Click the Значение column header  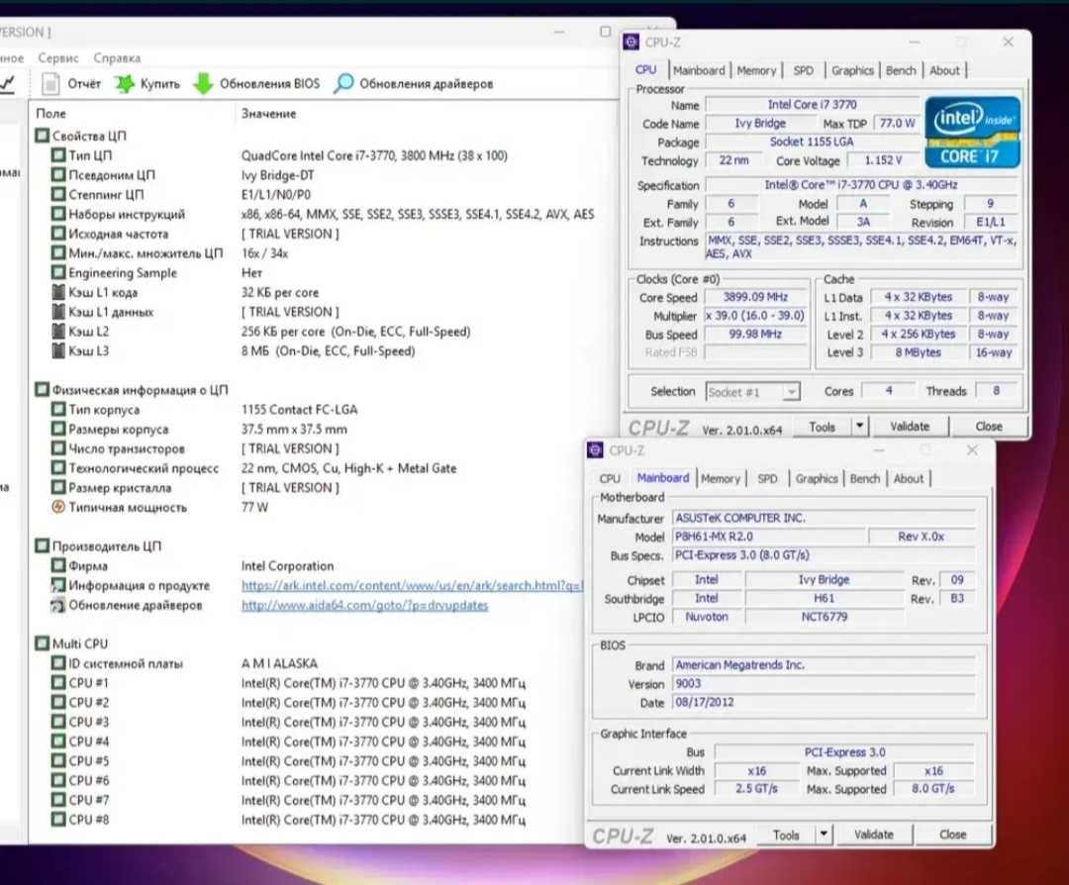[x=268, y=113]
